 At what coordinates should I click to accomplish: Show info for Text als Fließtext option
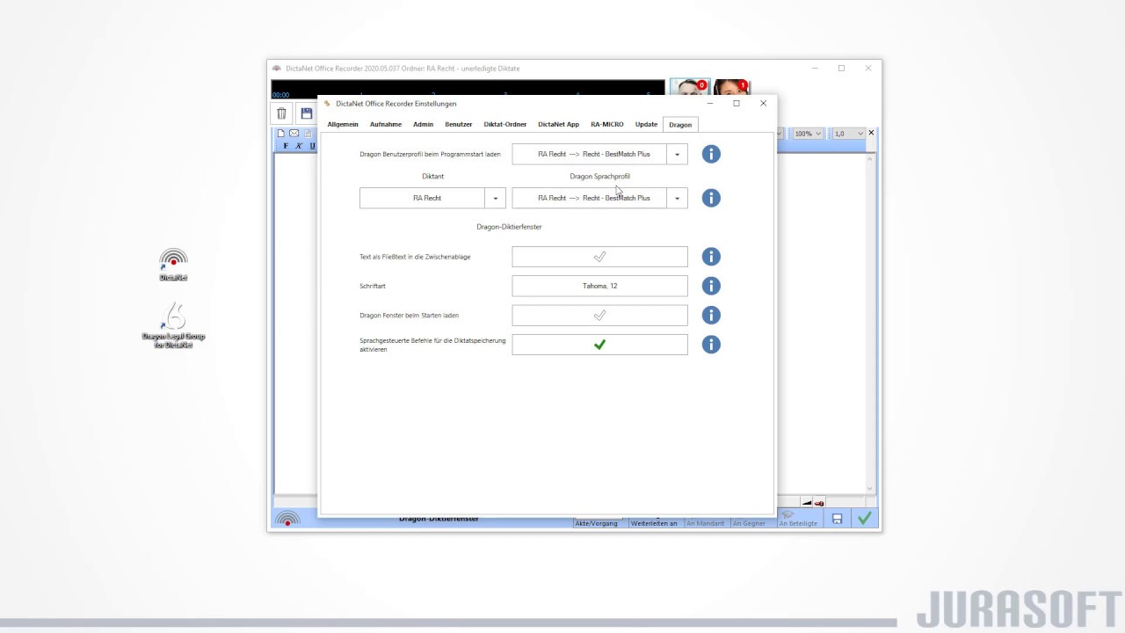coord(711,257)
